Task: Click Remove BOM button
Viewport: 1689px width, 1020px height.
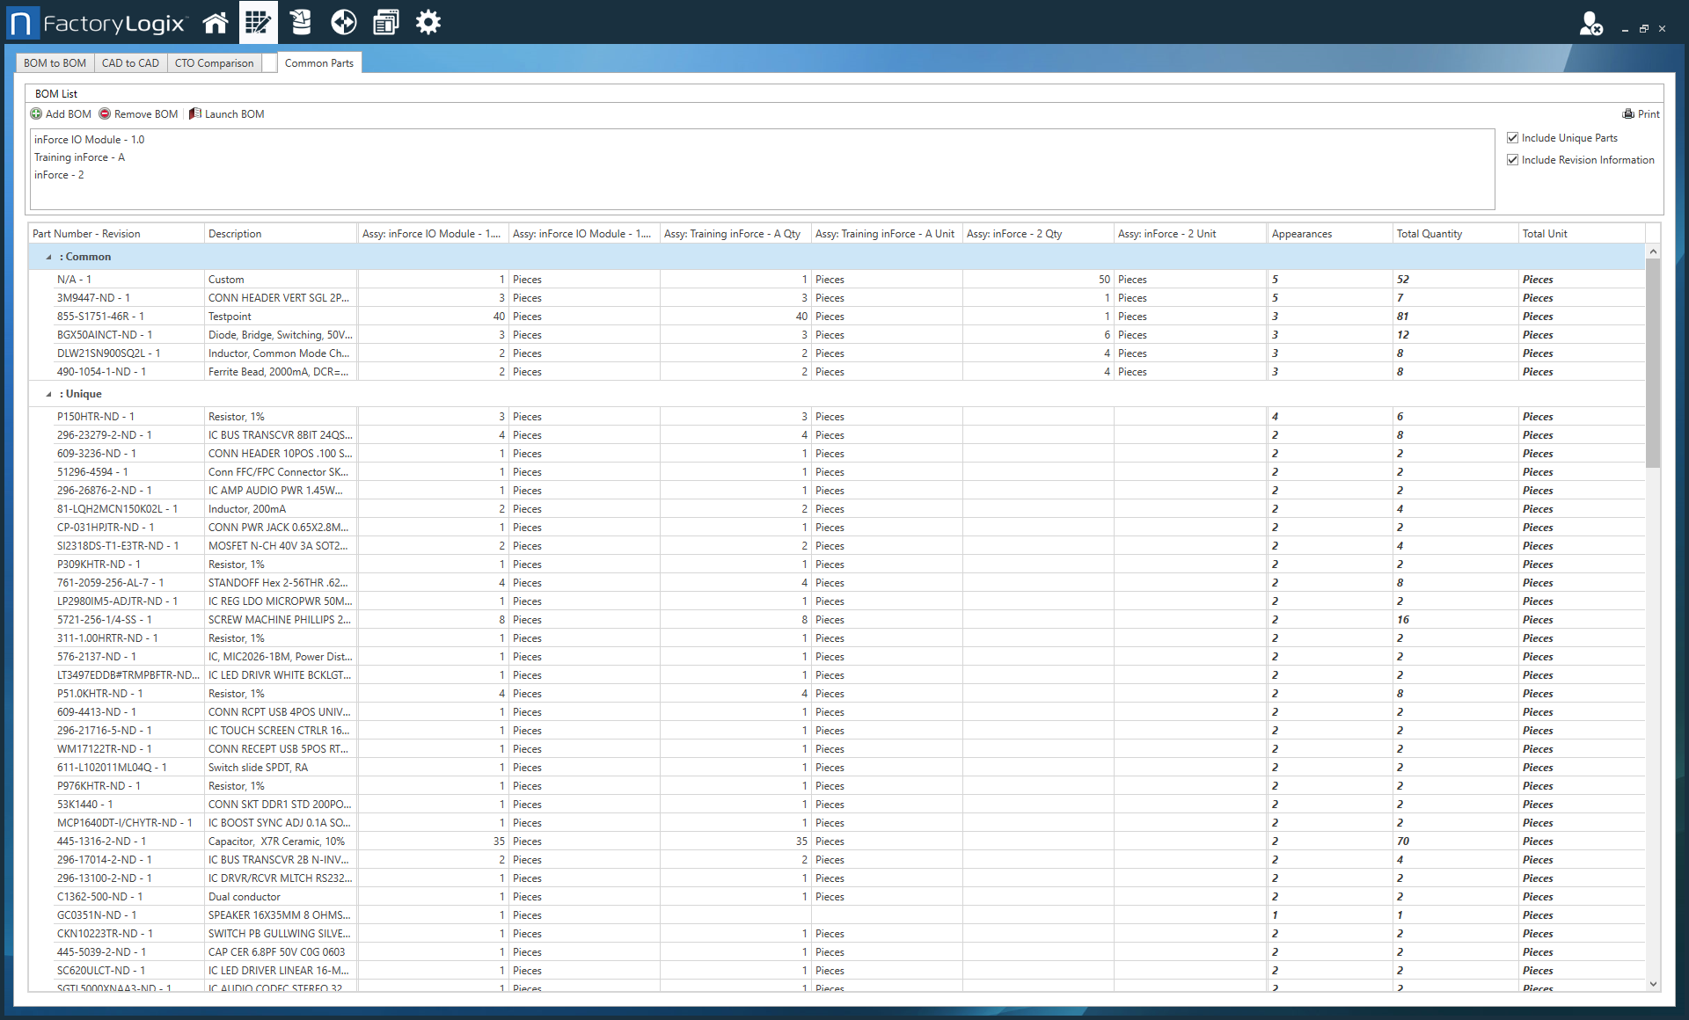Action: click(138, 114)
